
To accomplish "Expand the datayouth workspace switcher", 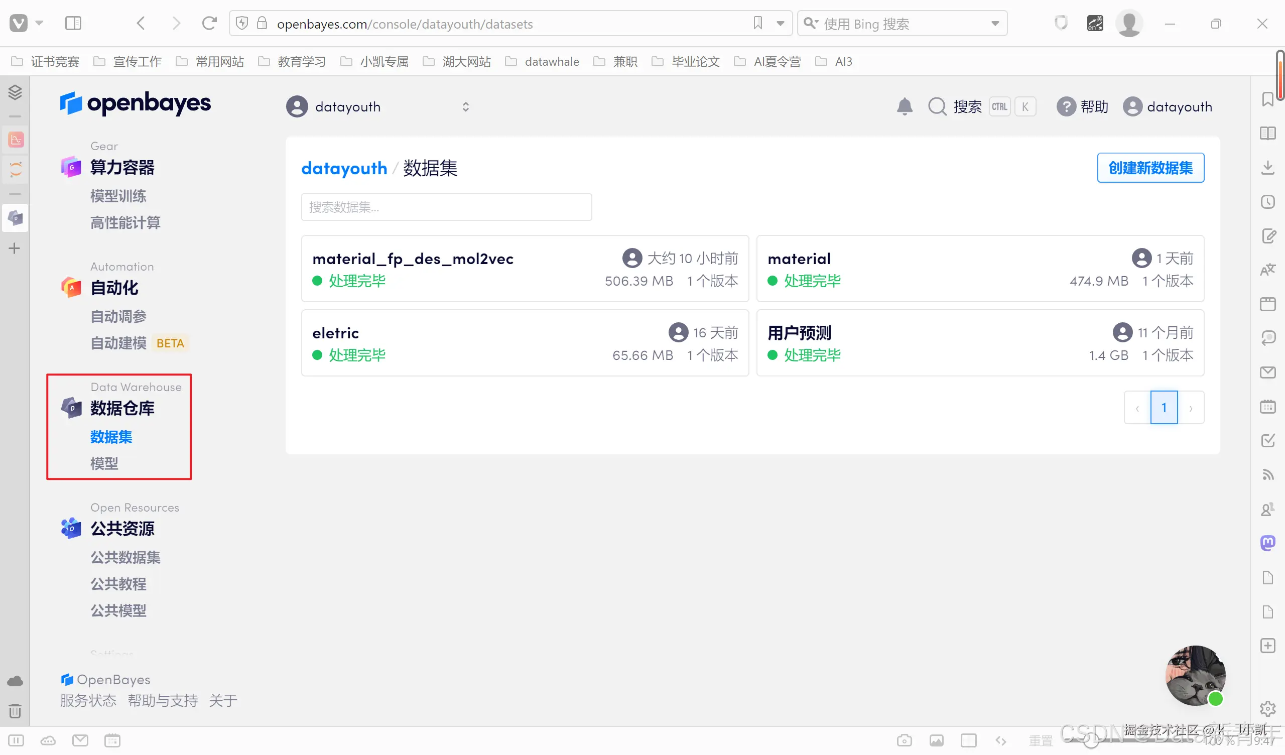I will pyautogui.click(x=465, y=106).
